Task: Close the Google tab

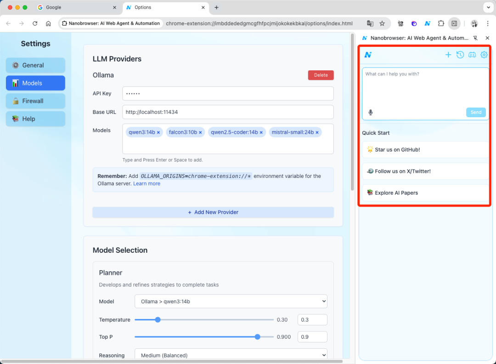Action: pos(114,7)
